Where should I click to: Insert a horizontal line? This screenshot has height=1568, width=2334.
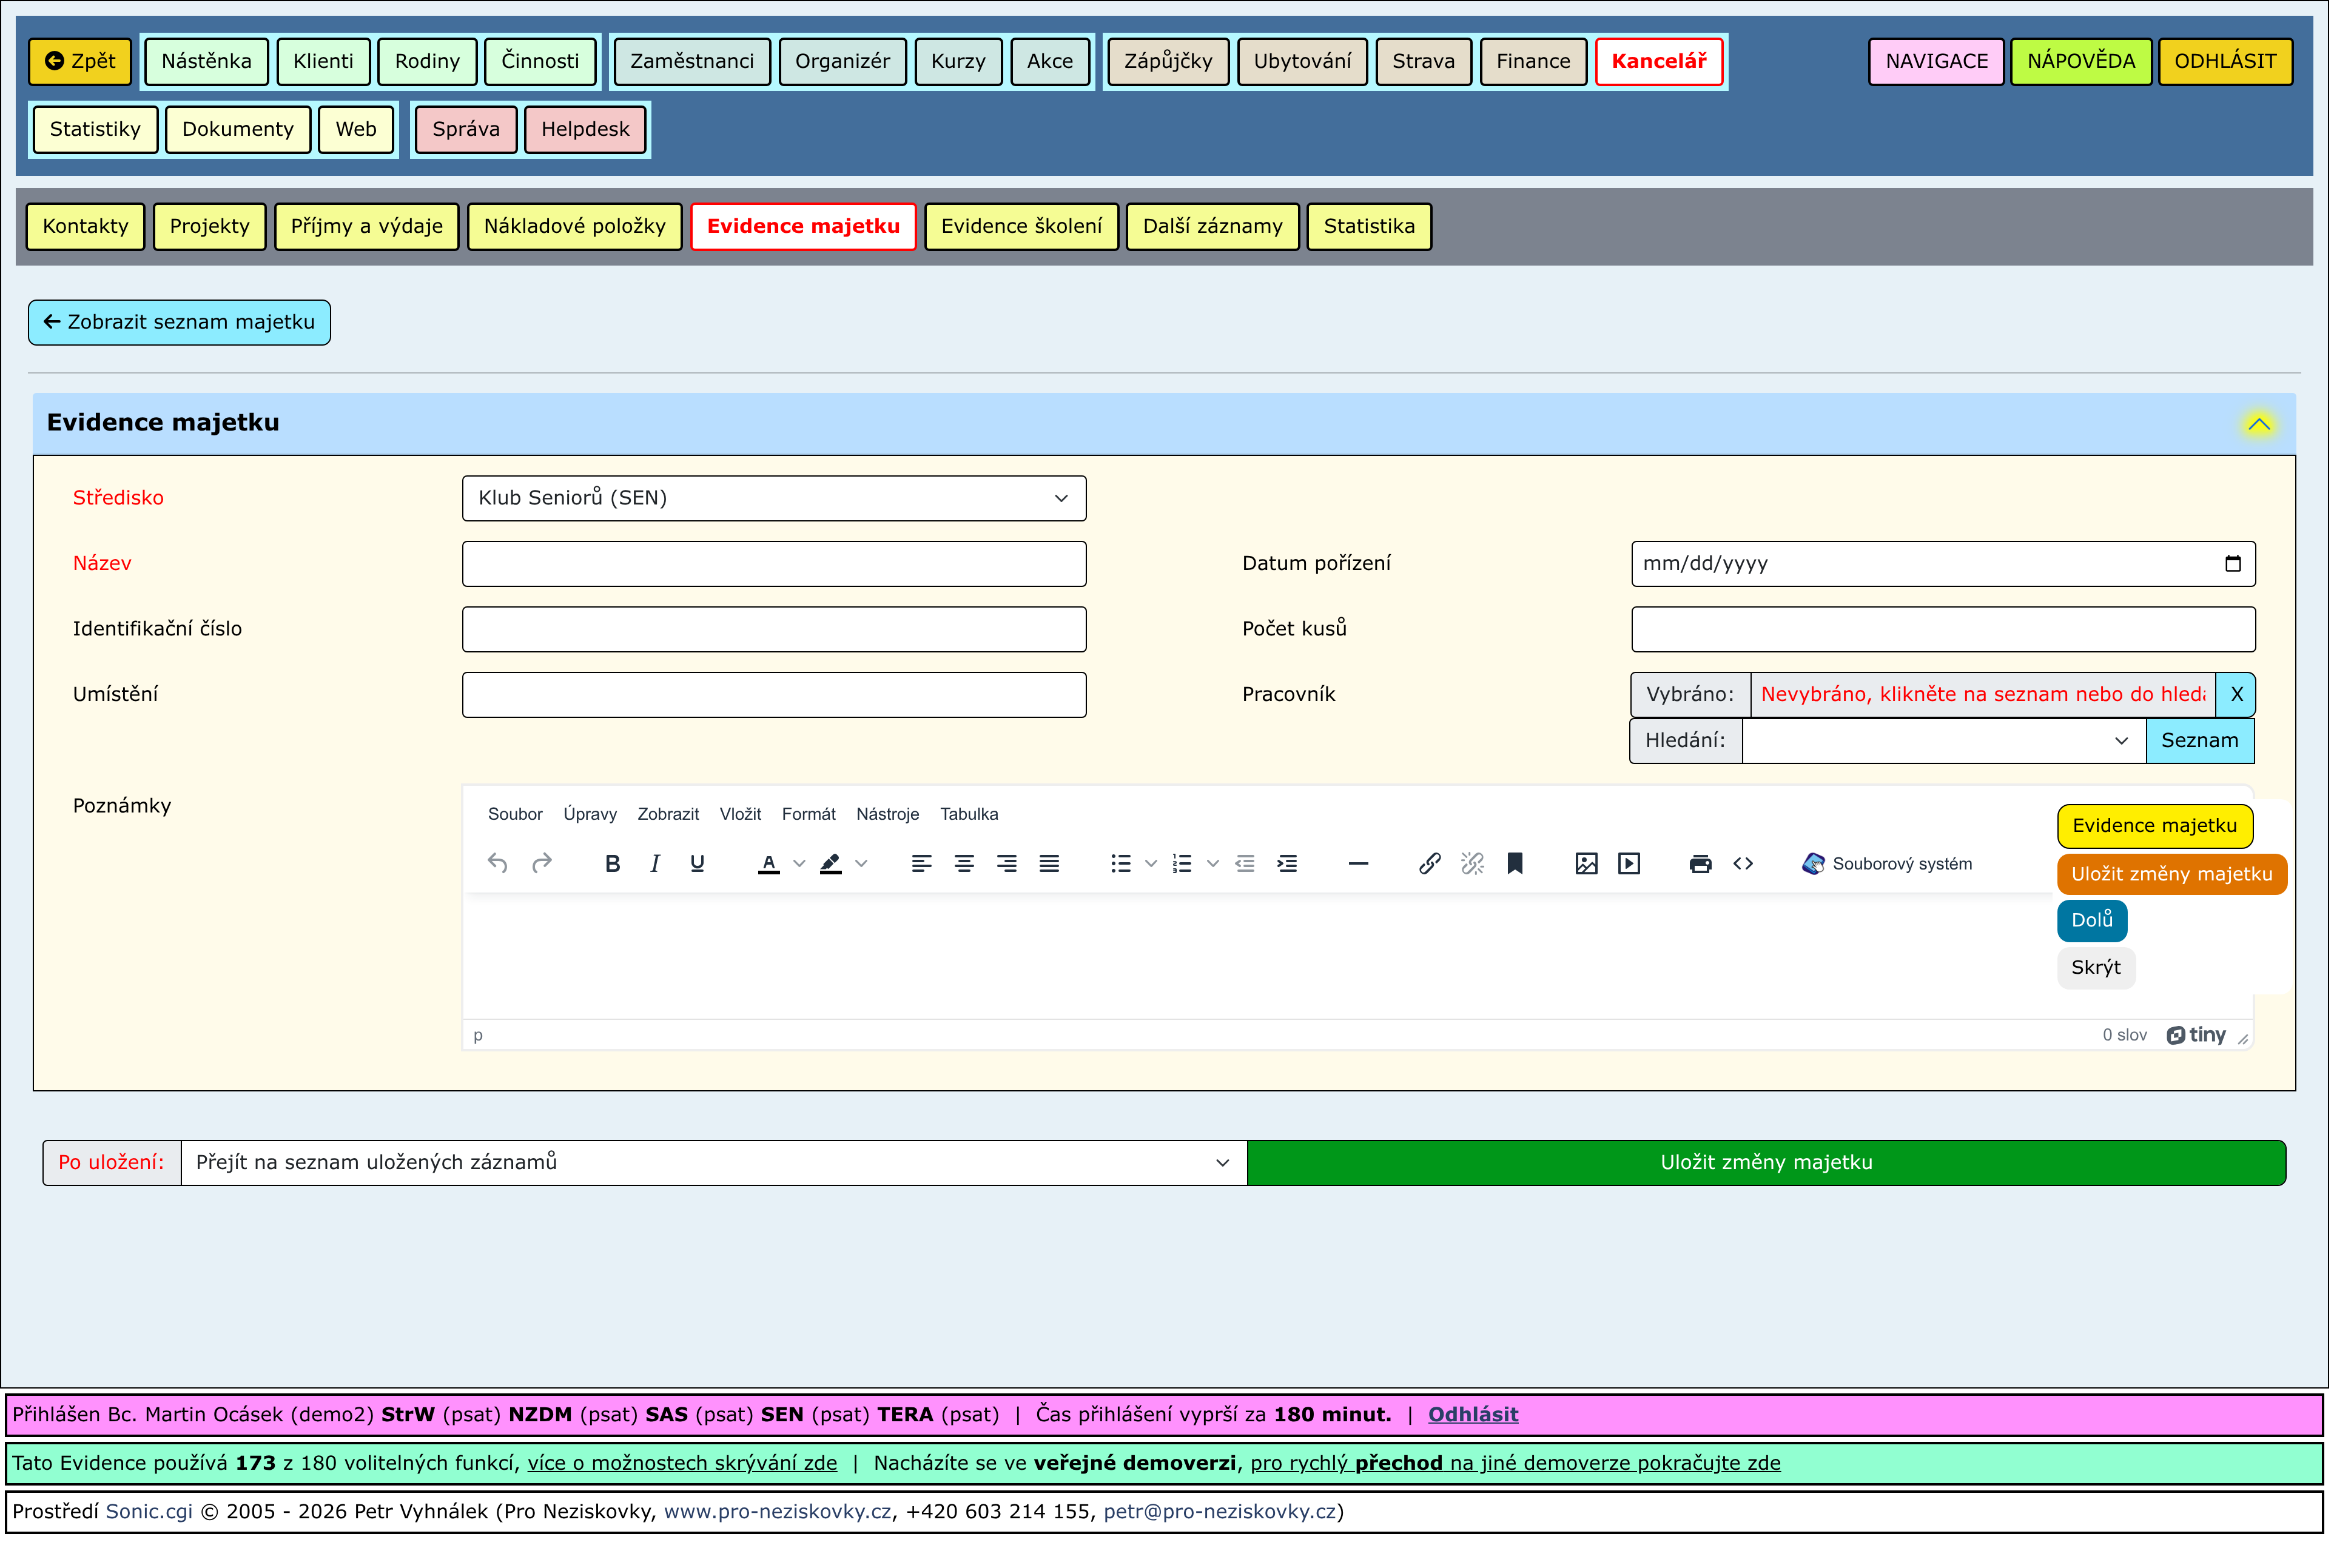point(1357,864)
